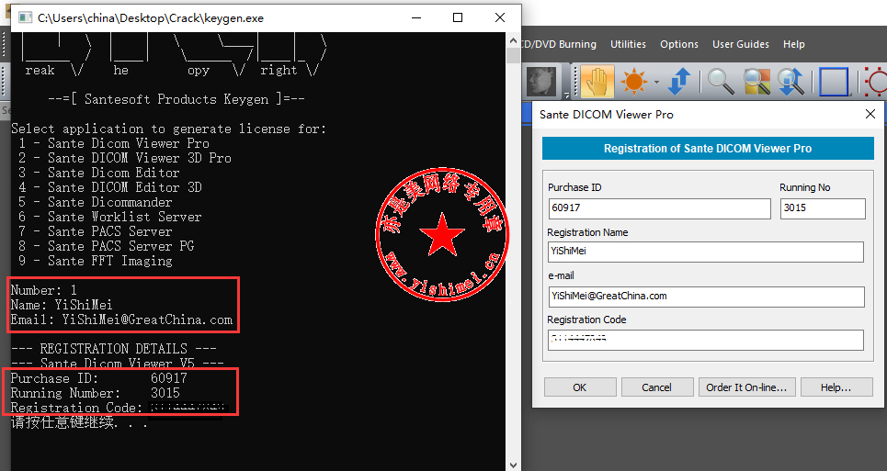Open the Help menu in menu bar
Image resolution: width=887 pixels, height=471 pixels.
[793, 44]
